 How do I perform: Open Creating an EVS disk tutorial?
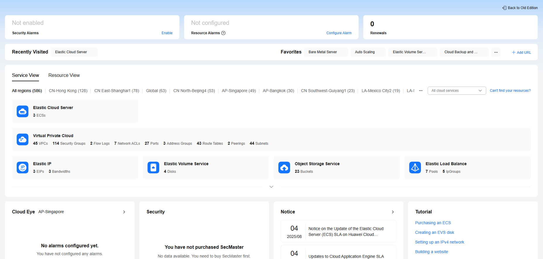coord(435,232)
